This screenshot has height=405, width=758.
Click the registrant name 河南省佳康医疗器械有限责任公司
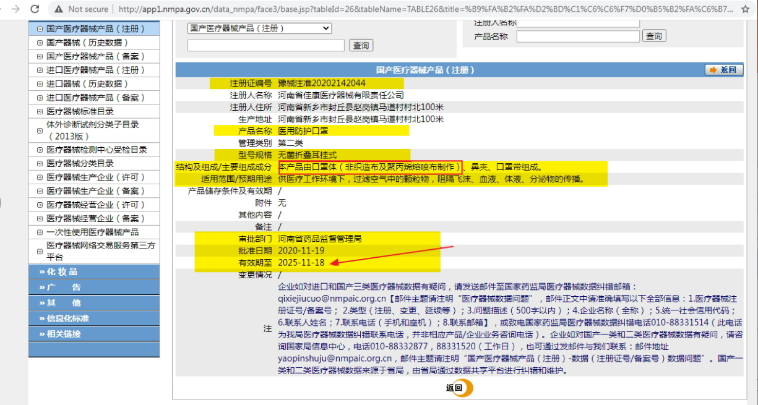click(341, 95)
